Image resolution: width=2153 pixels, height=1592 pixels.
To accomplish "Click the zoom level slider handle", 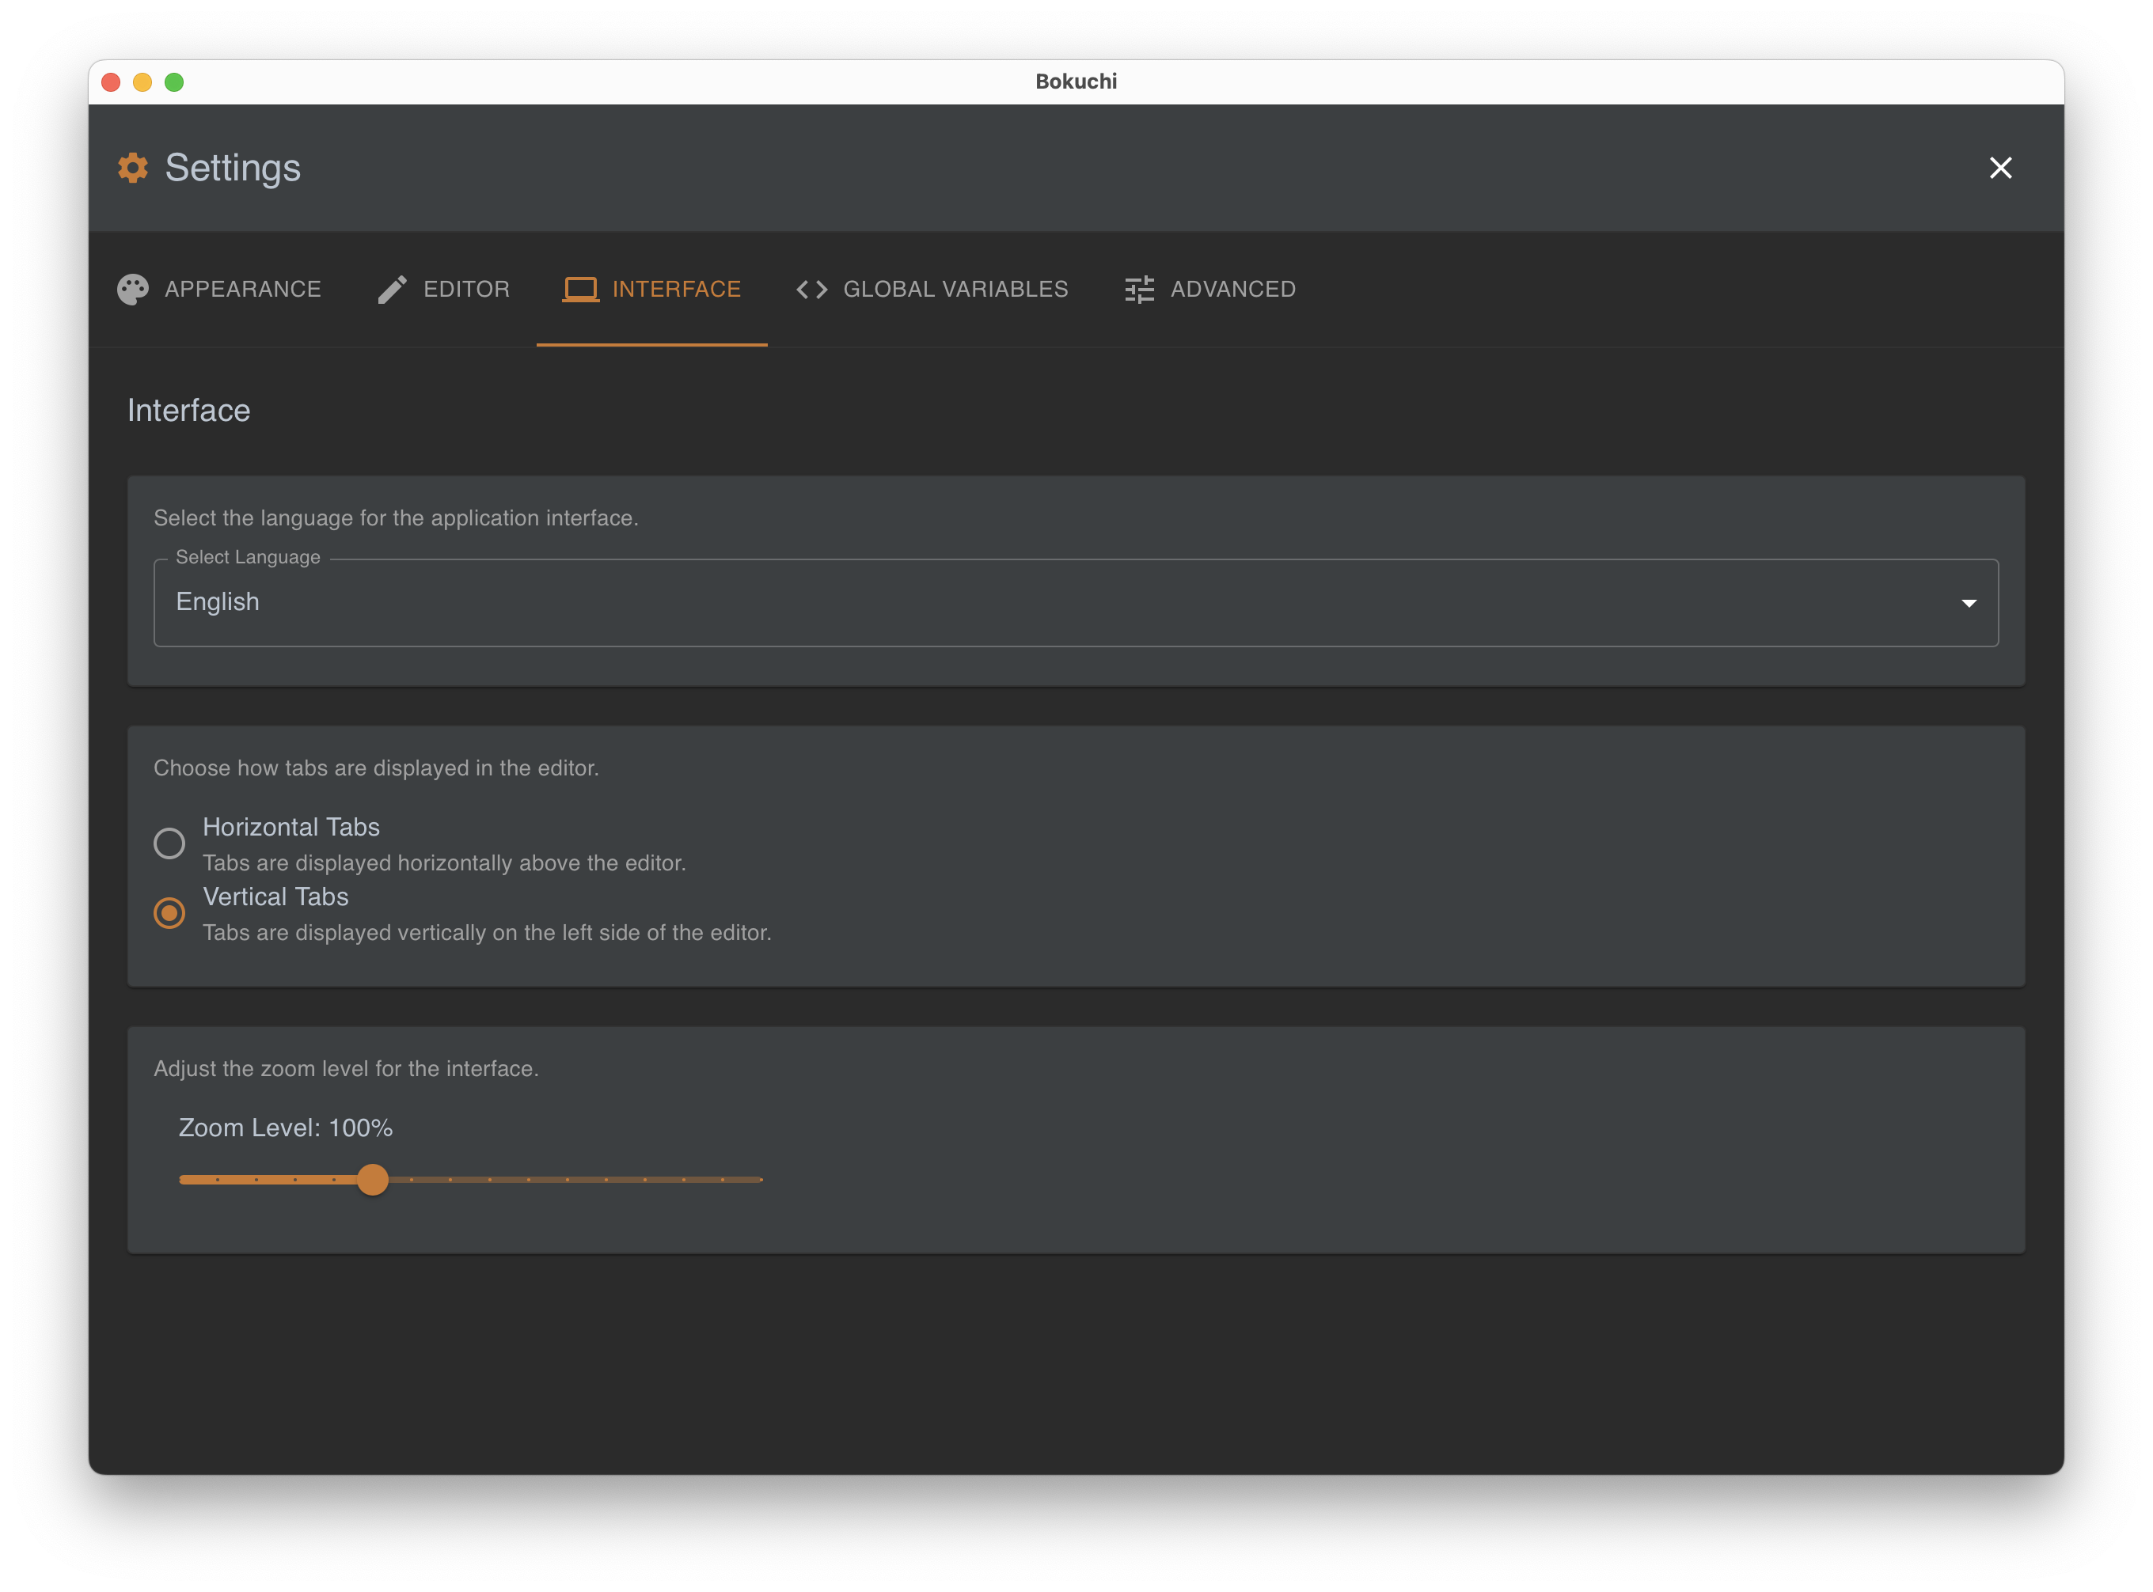I will click(x=372, y=1180).
